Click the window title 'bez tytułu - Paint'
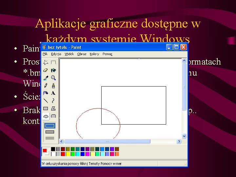The height and width of the screenshot is (177, 236). tap(65, 47)
